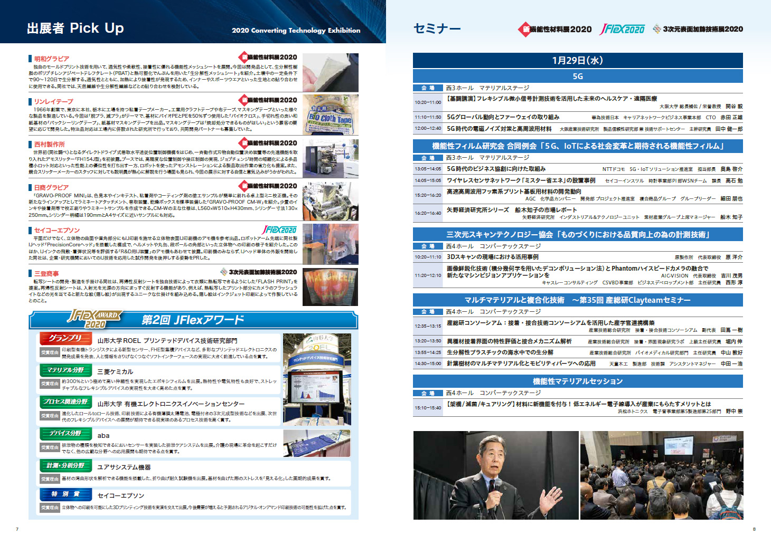This screenshot has height=545, width=771.
Task: Click the aba winner name
Action: point(104,436)
